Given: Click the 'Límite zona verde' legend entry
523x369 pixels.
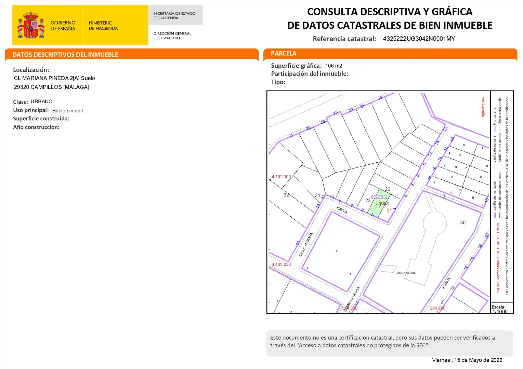Looking at the screenshot, I should pyautogui.click(x=500, y=111).
